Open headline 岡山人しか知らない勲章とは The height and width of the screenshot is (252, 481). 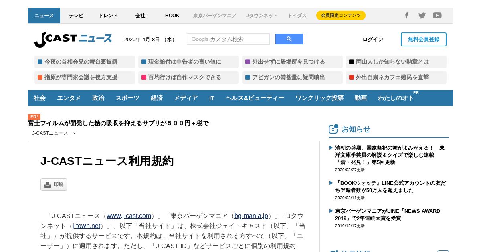(x=396, y=62)
